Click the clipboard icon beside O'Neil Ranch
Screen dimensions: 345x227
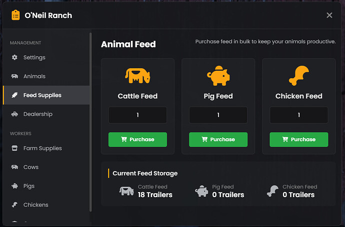pos(15,15)
